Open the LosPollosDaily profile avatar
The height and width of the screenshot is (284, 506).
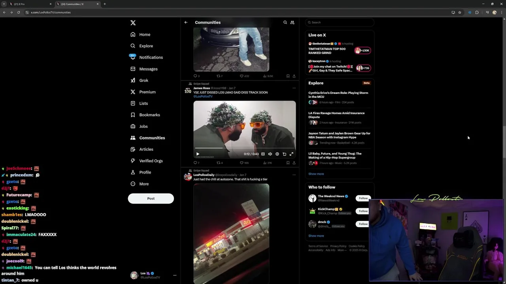(x=188, y=177)
